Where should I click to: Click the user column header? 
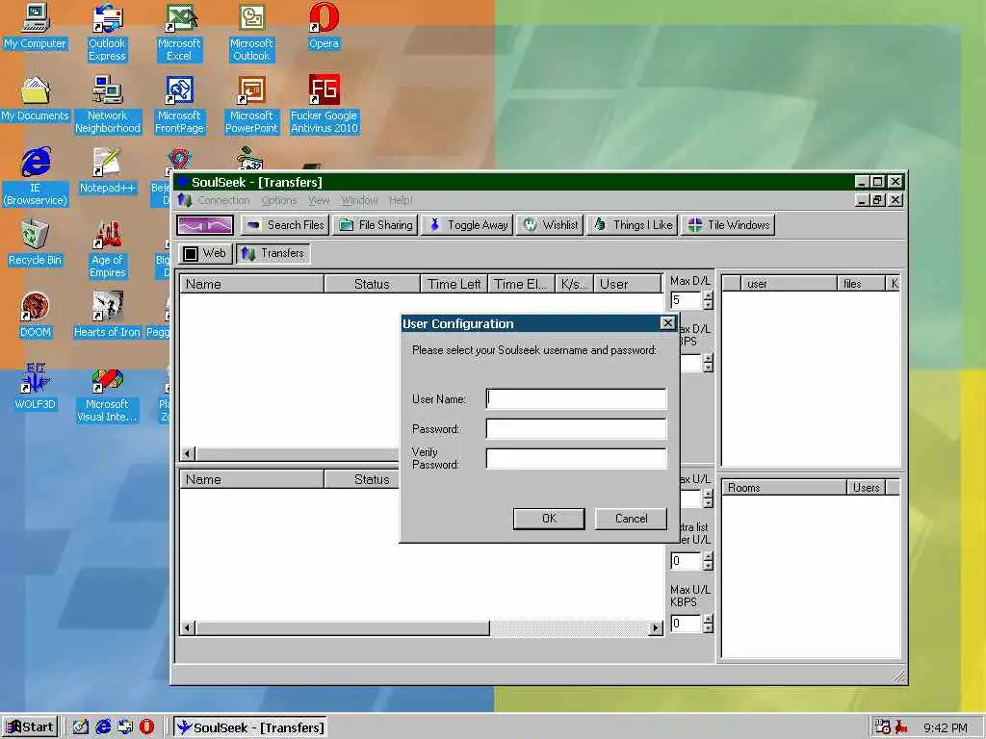tap(790, 284)
